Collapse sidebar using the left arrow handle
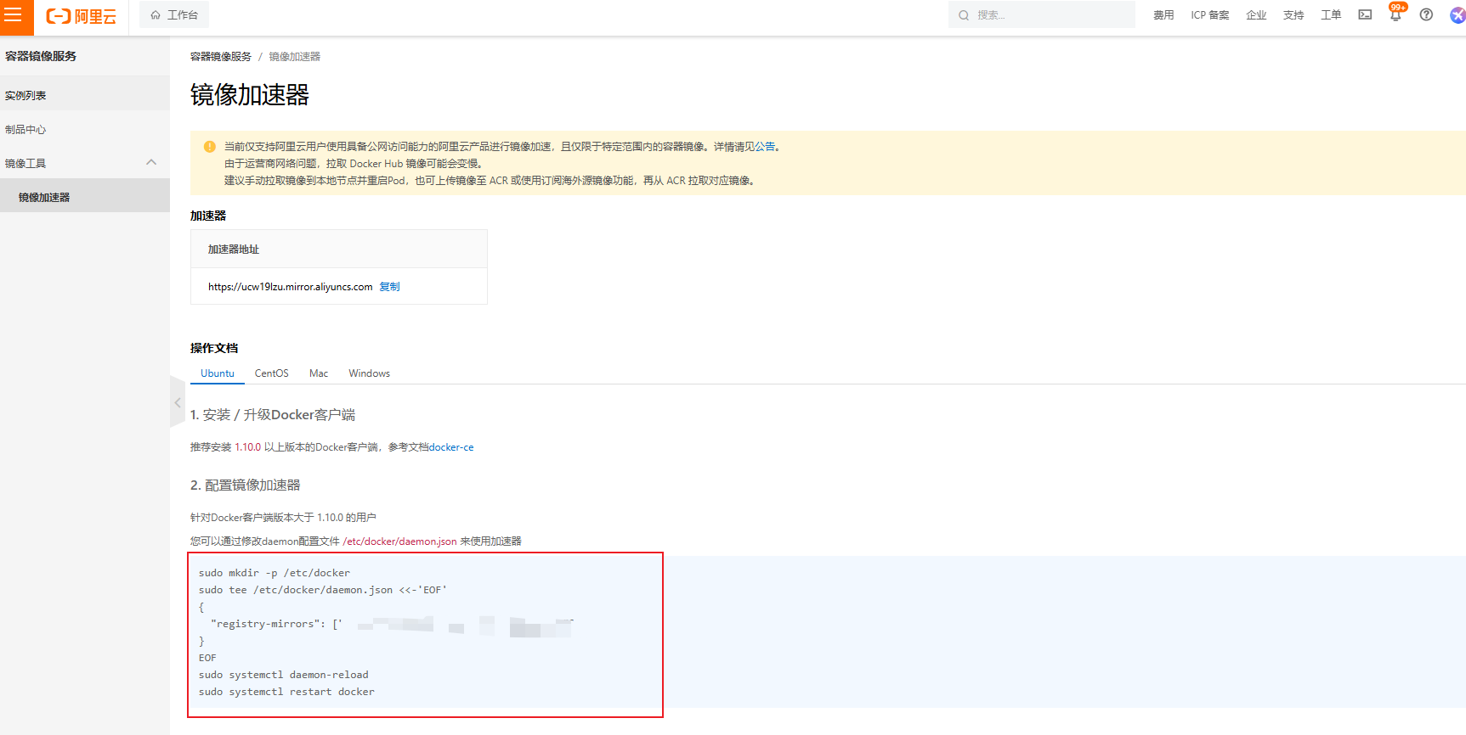Viewport: 1466px width, 735px height. coord(177,403)
